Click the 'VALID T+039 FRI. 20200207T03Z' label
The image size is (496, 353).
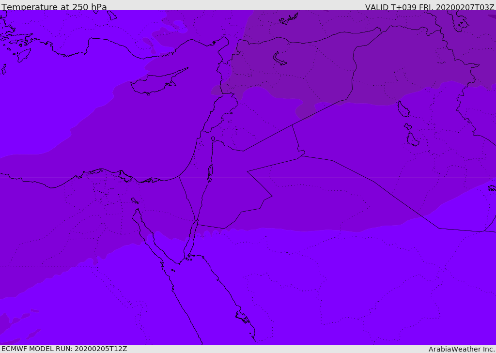430,7
